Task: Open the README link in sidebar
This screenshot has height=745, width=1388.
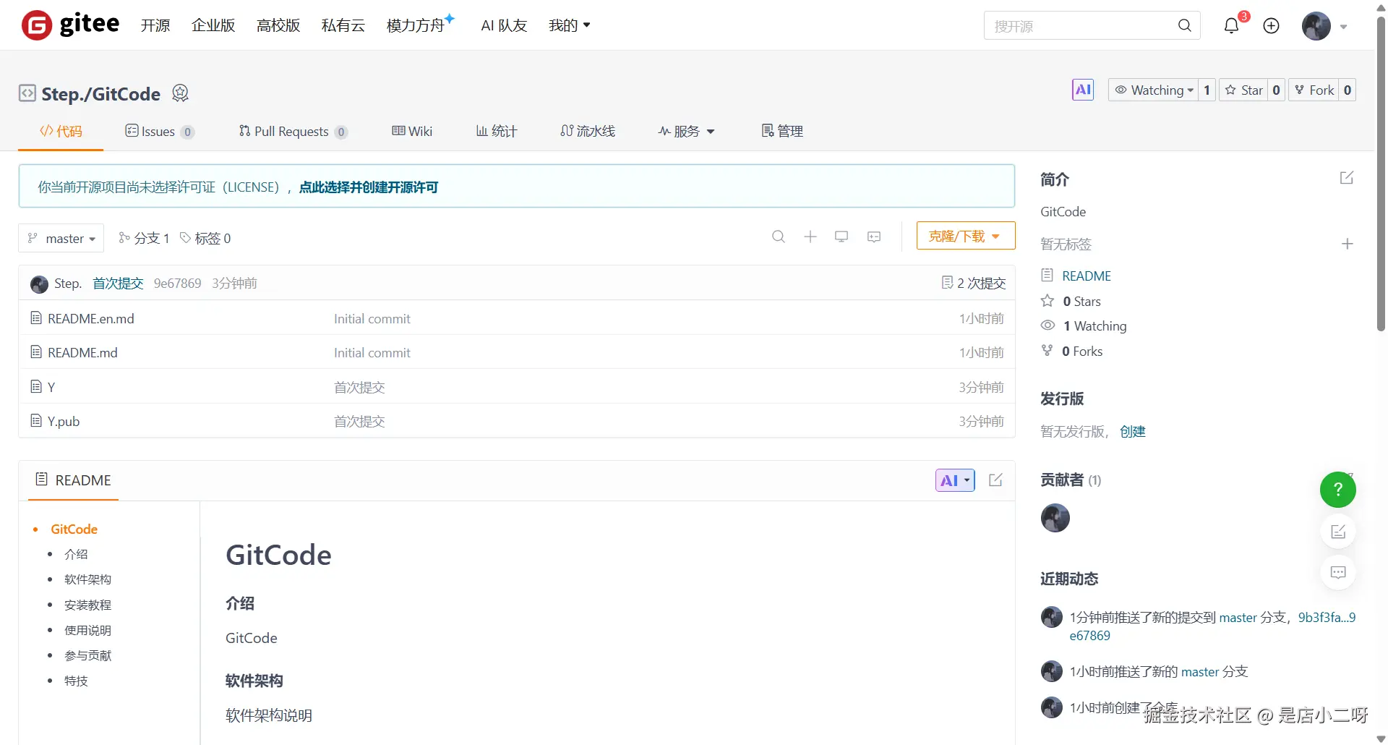Action: [1087, 276]
